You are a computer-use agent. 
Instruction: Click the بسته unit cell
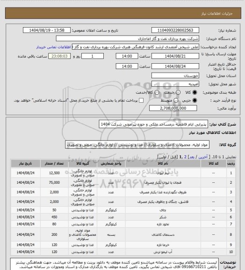[x=111, y=234]
